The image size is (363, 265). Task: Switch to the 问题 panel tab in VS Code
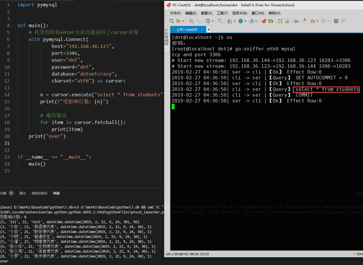(3, 193)
